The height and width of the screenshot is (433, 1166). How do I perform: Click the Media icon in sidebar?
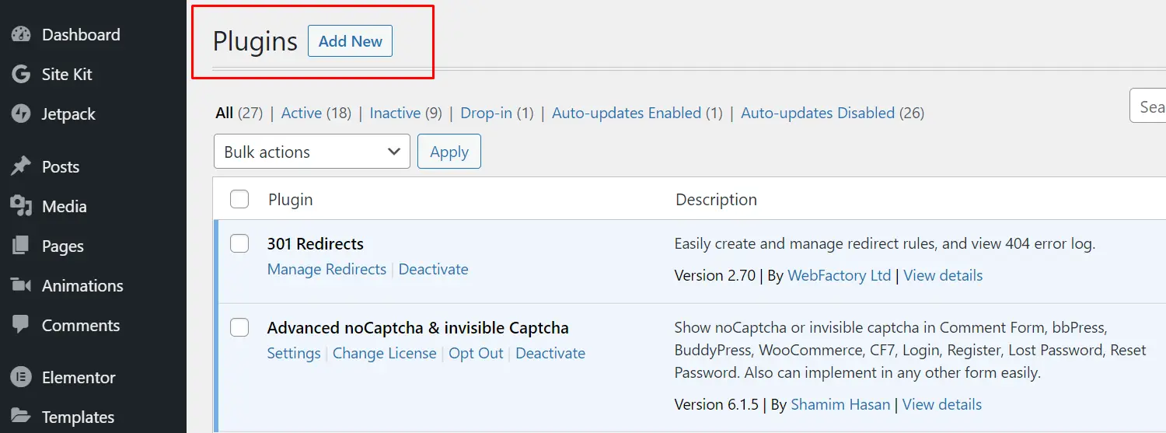21,206
